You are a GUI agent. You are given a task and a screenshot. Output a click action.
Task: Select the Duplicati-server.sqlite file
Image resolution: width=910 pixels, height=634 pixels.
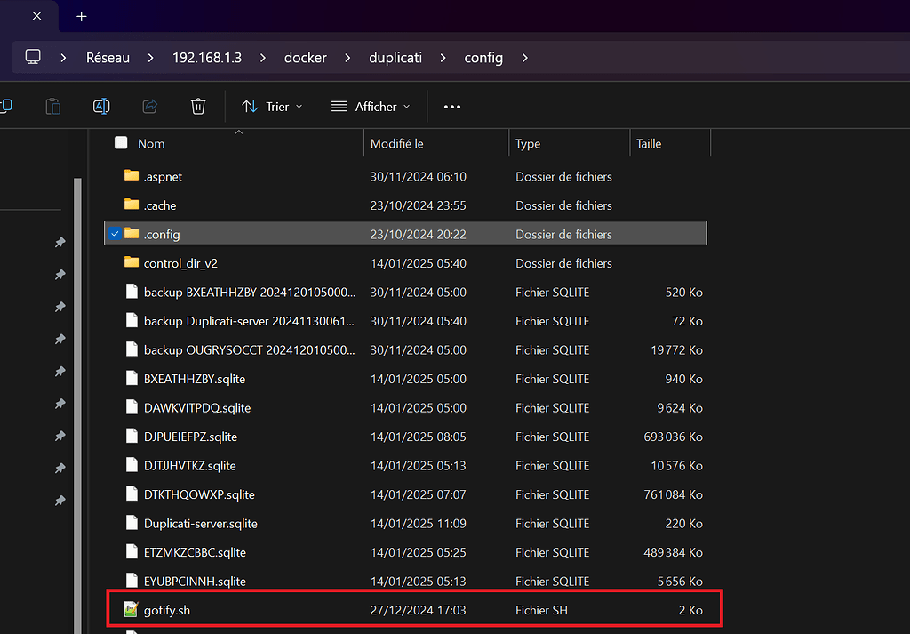pyautogui.click(x=200, y=524)
